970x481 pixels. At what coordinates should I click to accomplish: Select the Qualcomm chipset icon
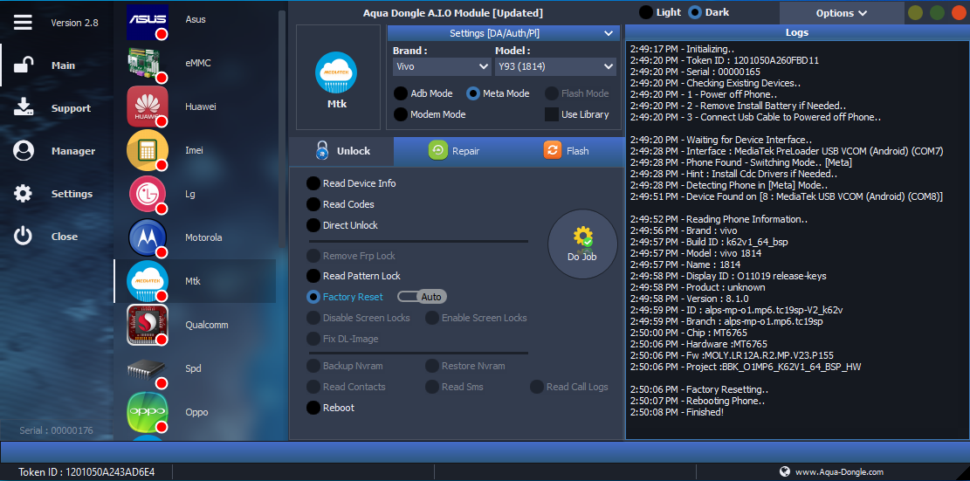[x=148, y=325]
